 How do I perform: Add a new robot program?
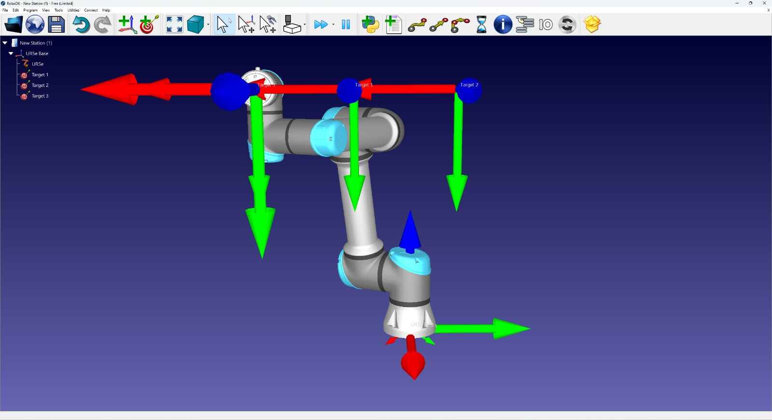coord(393,25)
